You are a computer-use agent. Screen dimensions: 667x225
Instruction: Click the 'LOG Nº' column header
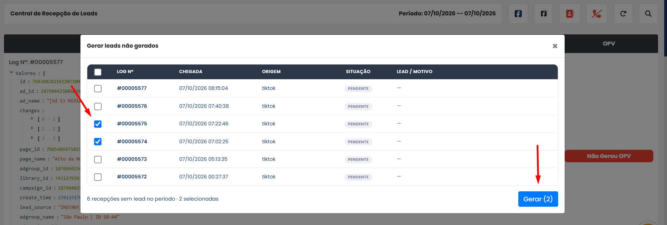[125, 72]
